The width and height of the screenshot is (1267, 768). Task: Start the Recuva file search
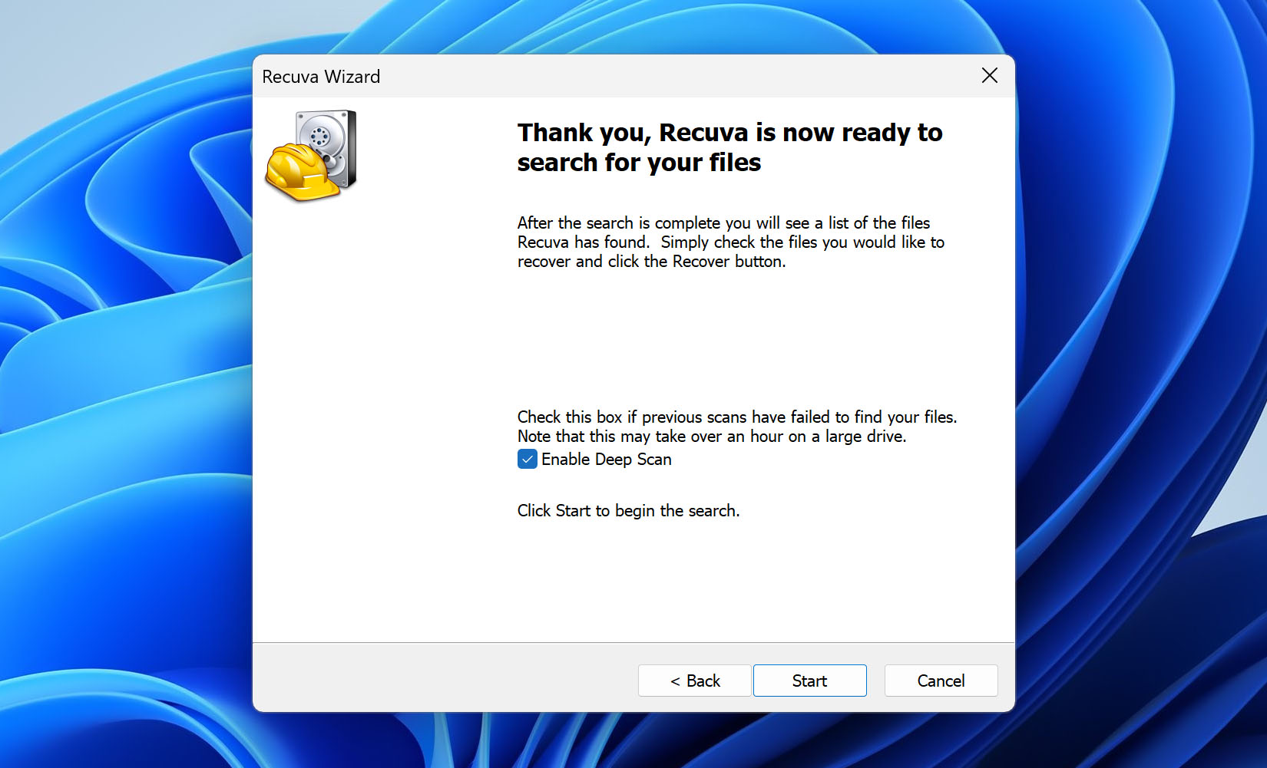tap(809, 681)
